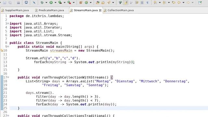Click the External Tools run icon with red toolbox
The image size is (208, 117).
[69, 2]
